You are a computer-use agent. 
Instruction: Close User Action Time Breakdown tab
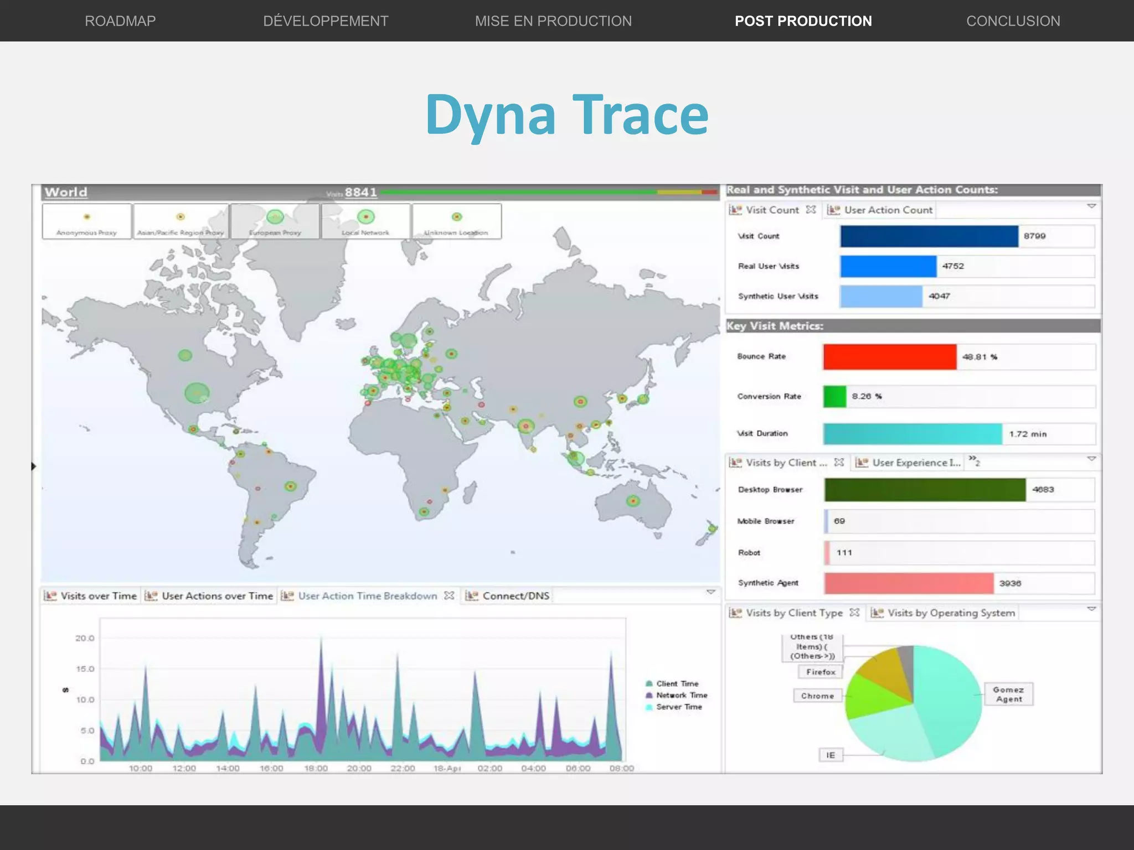pos(449,595)
